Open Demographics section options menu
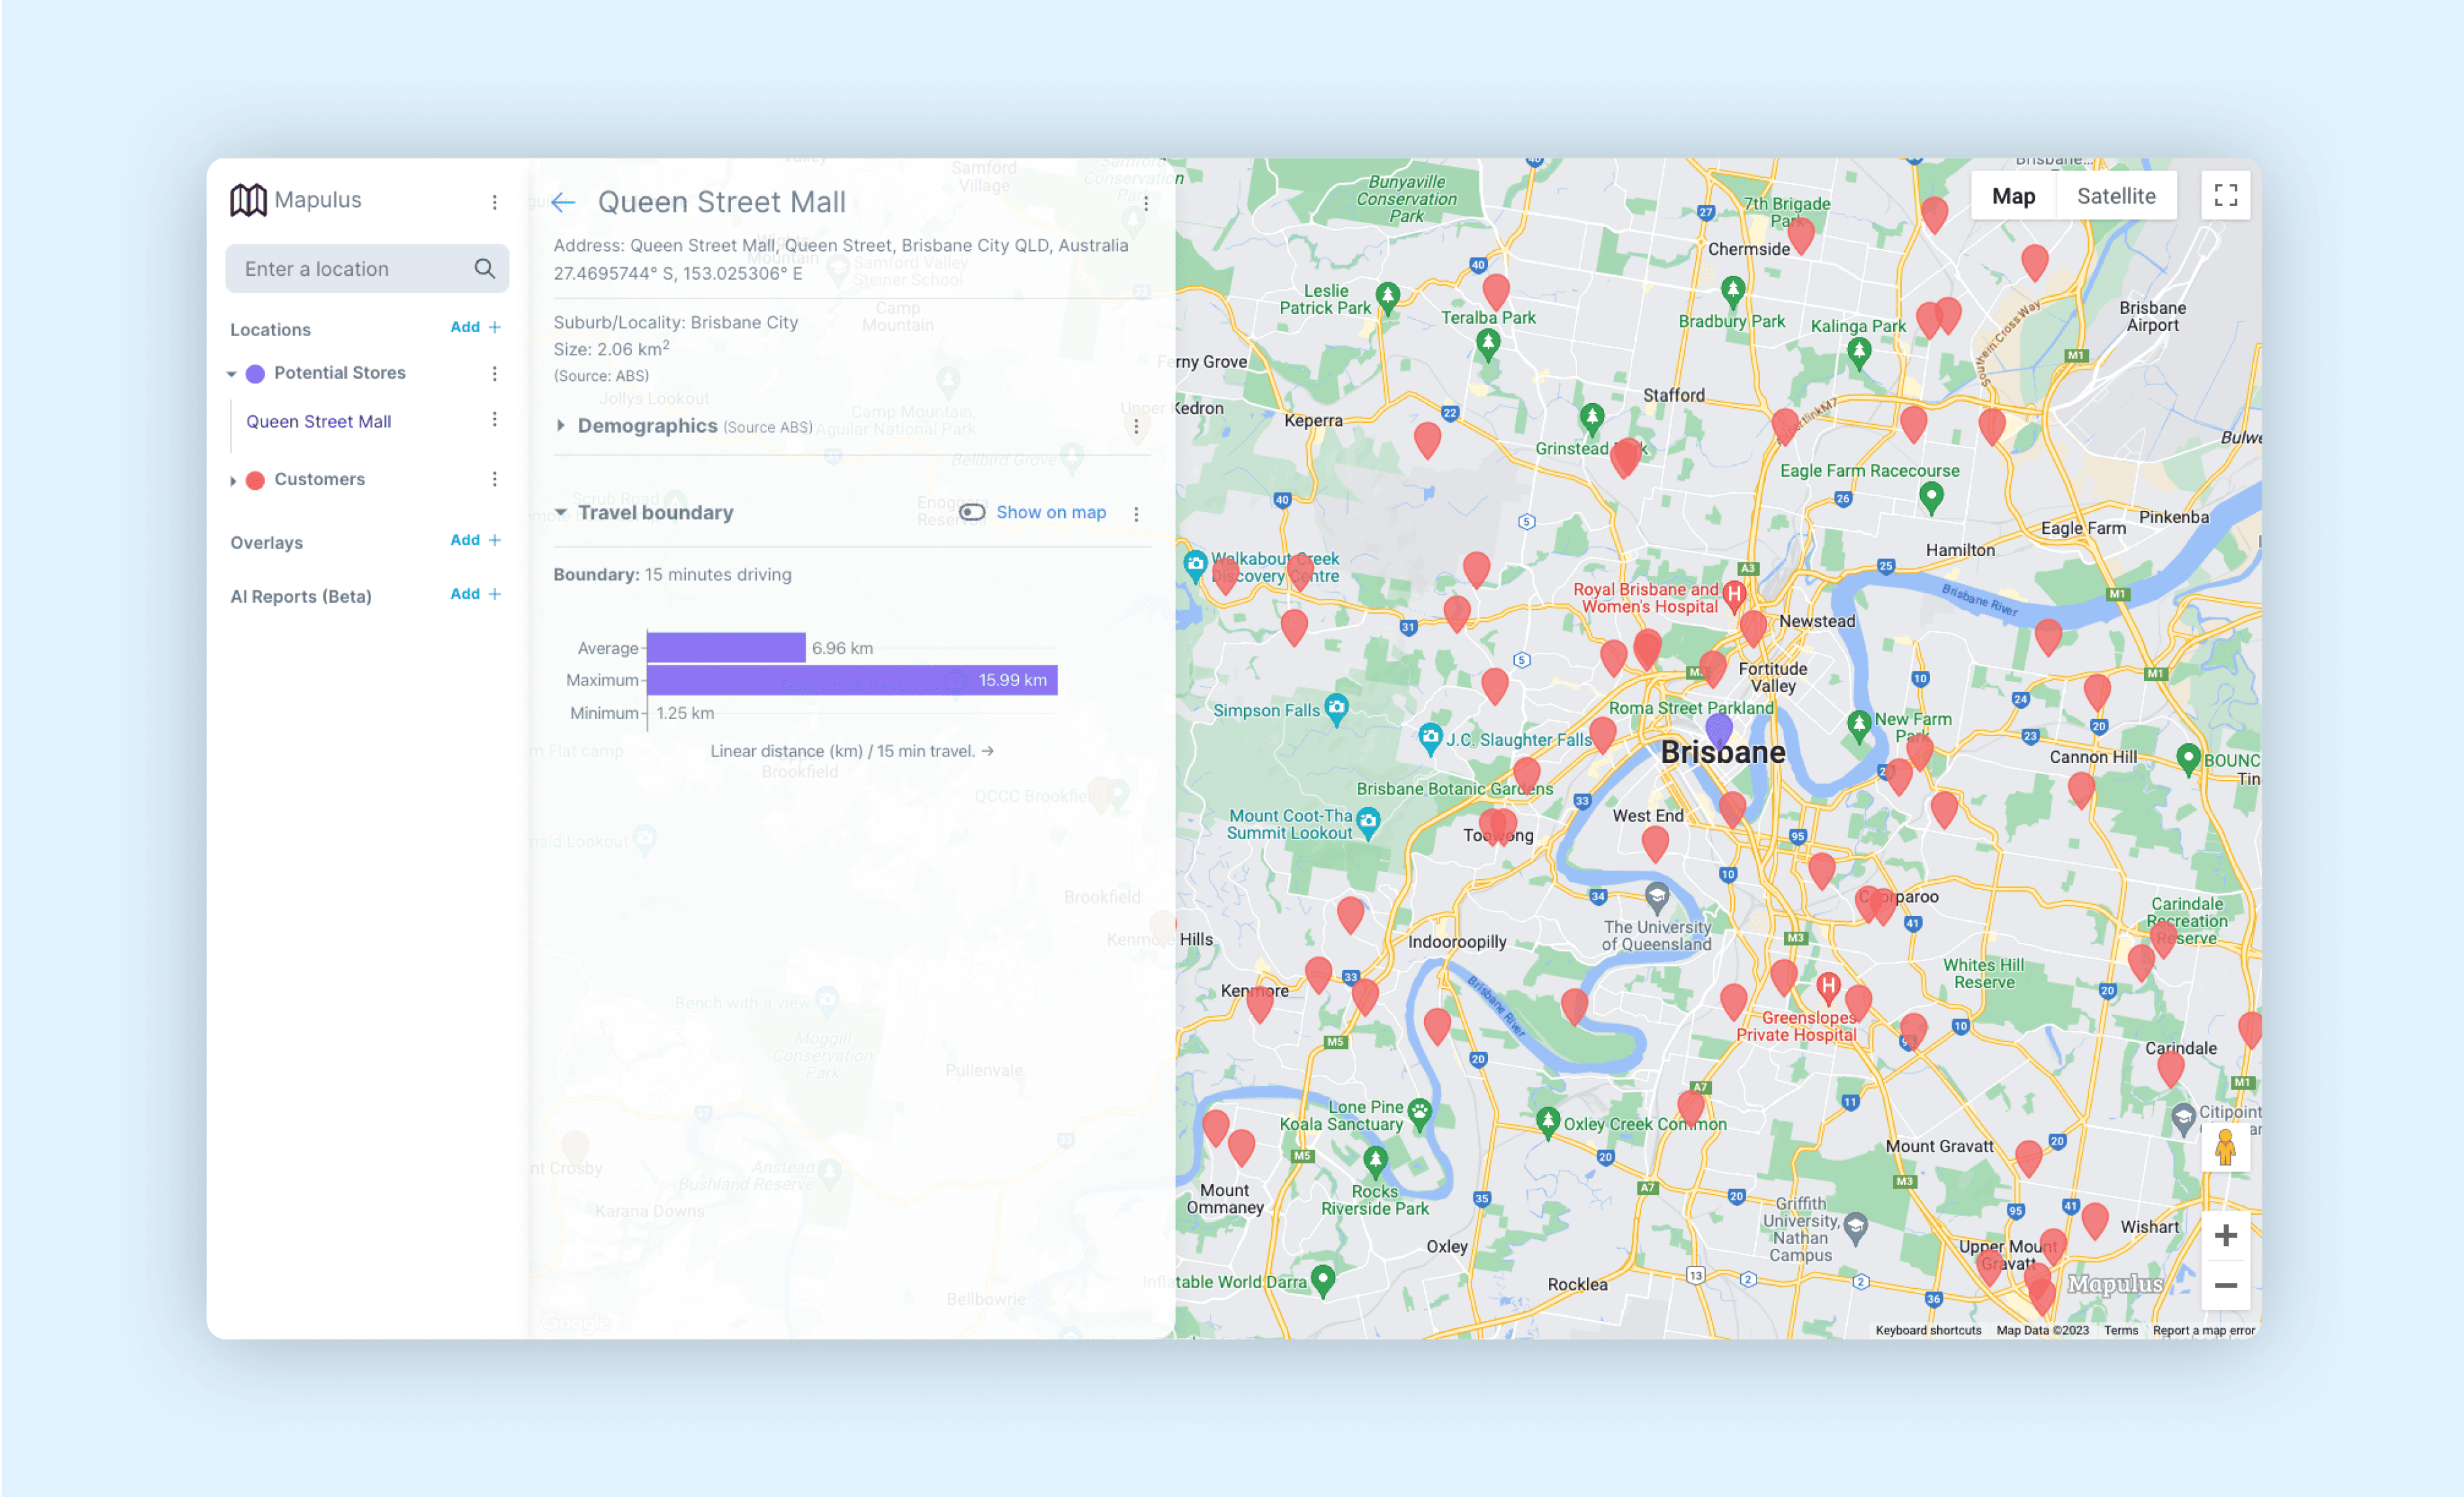This screenshot has height=1497, width=2464. [x=1136, y=427]
